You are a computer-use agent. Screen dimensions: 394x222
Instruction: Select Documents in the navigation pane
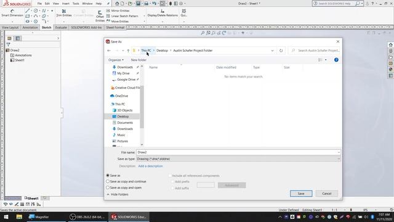tap(123, 123)
